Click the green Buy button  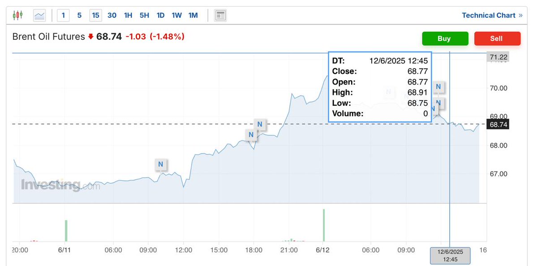(445, 39)
